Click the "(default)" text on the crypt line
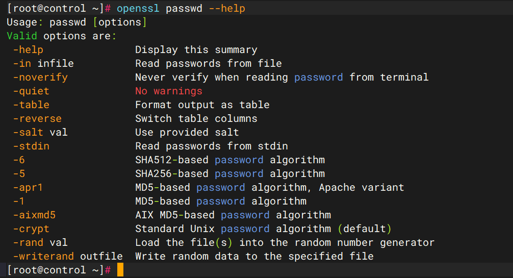 (364, 229)
